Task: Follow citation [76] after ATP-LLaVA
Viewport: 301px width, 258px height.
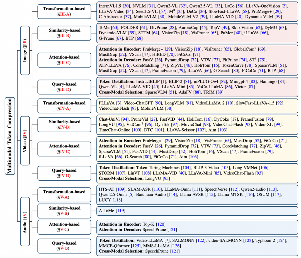Action: point(127,65)
